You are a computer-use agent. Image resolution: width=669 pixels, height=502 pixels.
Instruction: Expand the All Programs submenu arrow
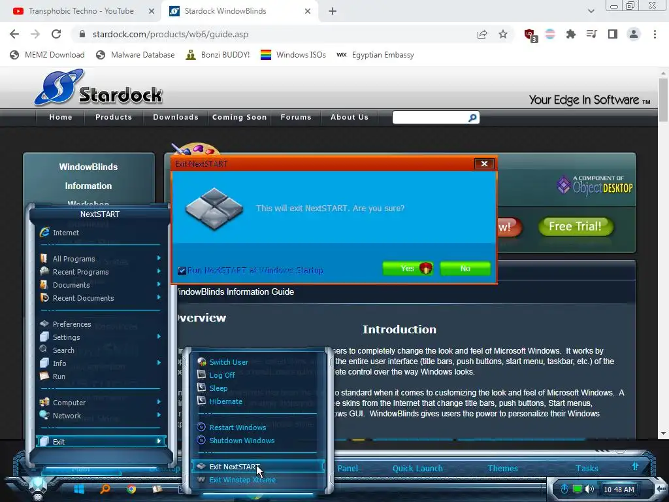158,258
